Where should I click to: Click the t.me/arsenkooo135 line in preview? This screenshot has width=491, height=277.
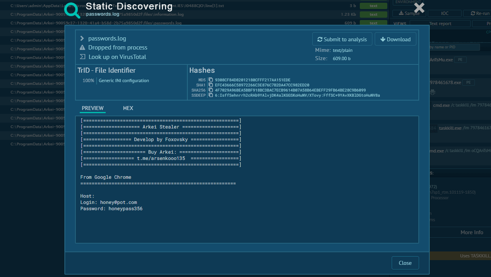(161, 158)
